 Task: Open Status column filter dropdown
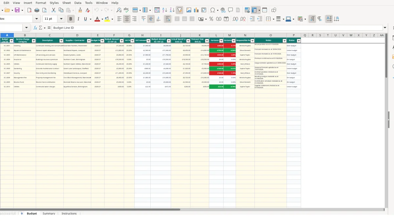pyautogui.click(x=299, y=41)
